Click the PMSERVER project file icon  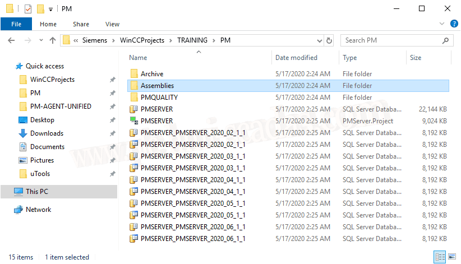[x=133, y=121]
